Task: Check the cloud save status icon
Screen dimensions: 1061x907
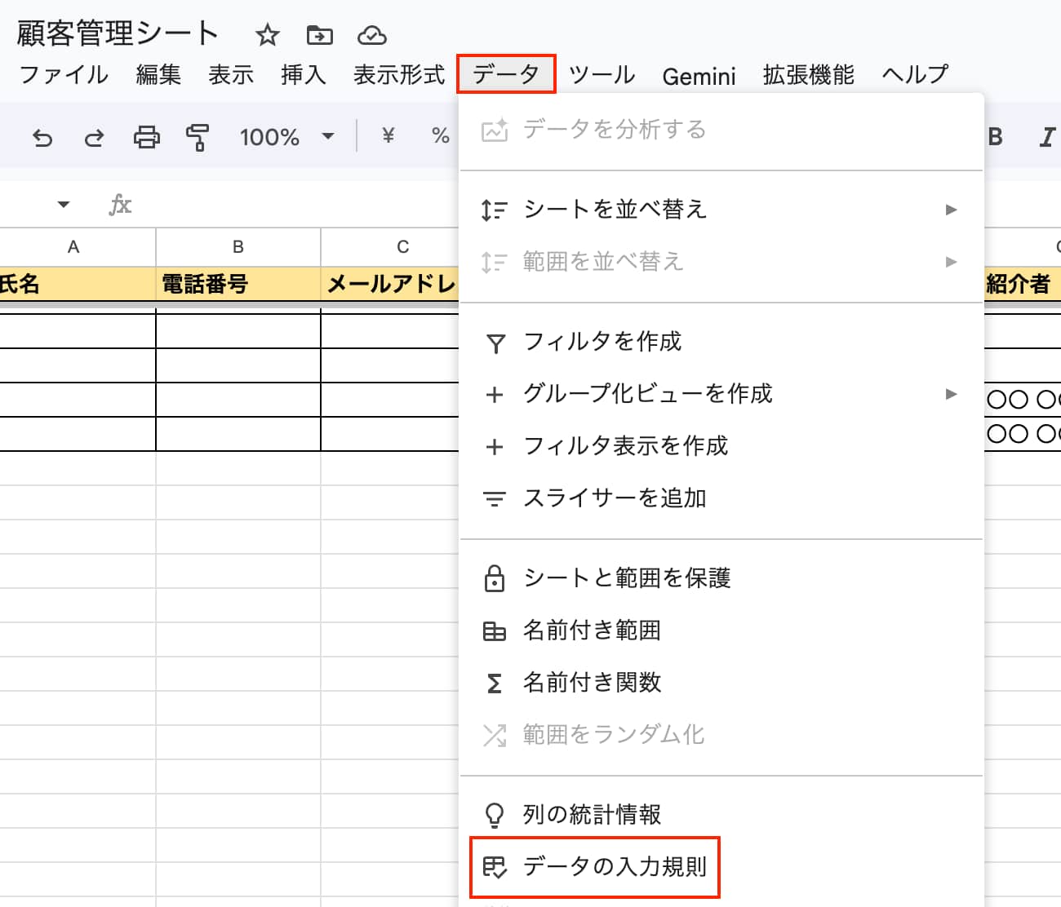Action: [371, 35]
